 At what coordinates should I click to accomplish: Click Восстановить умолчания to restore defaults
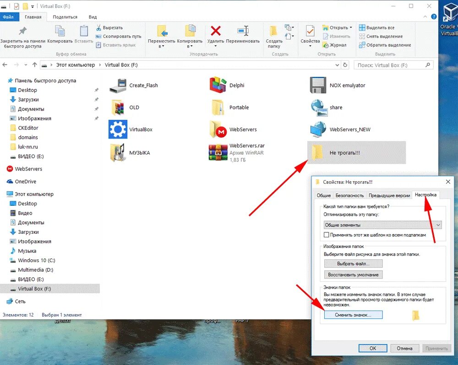pos(353,274)
